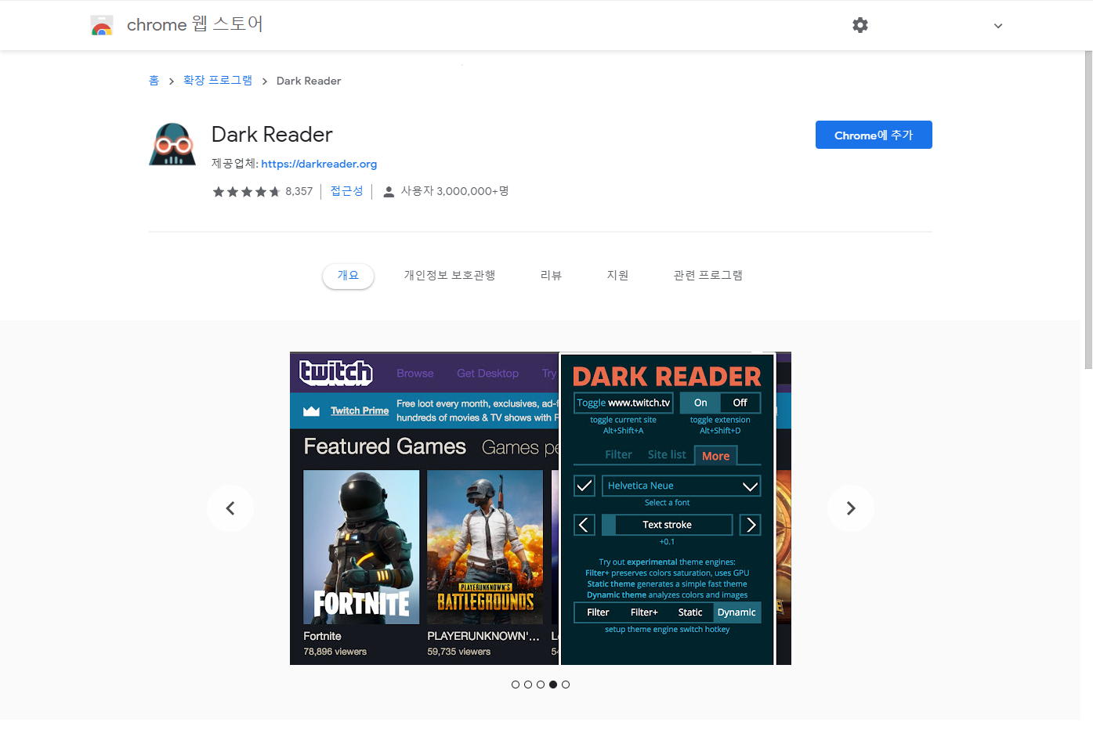Image resolution: width=1093 pixels, height=737 pixels.
Task: Switch to 관련 프로그램 tab
Action: [708, 276]
